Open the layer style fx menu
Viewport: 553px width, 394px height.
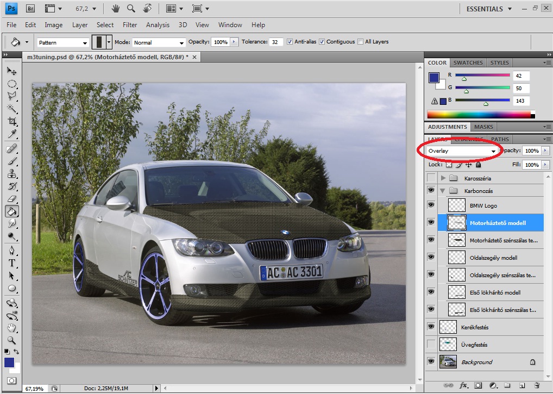[x=464, y=385]
